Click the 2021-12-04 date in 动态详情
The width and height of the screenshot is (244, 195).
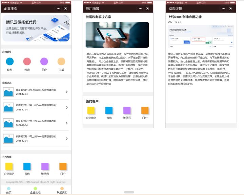175,22
